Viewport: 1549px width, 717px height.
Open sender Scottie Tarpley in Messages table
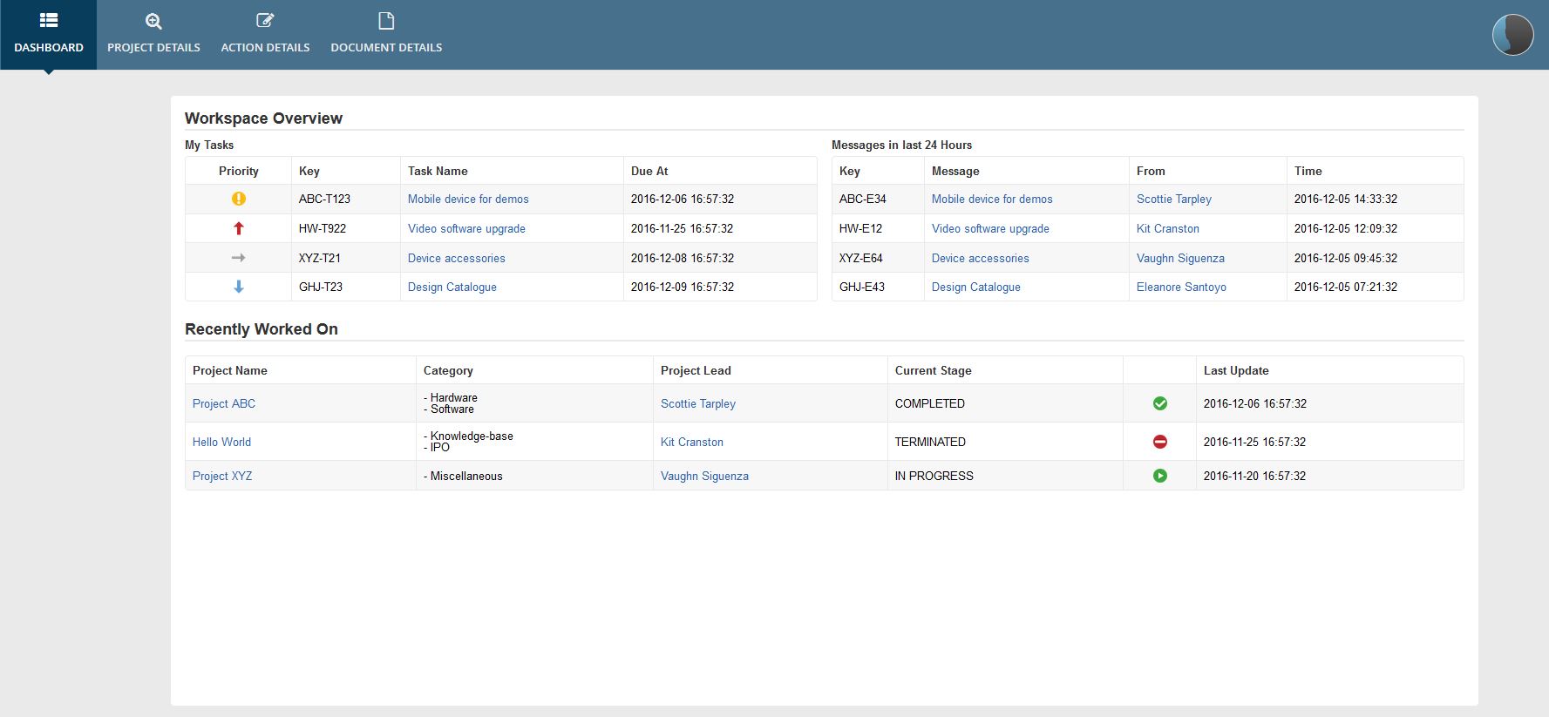pyautogui.click(x=1174, y=199)
